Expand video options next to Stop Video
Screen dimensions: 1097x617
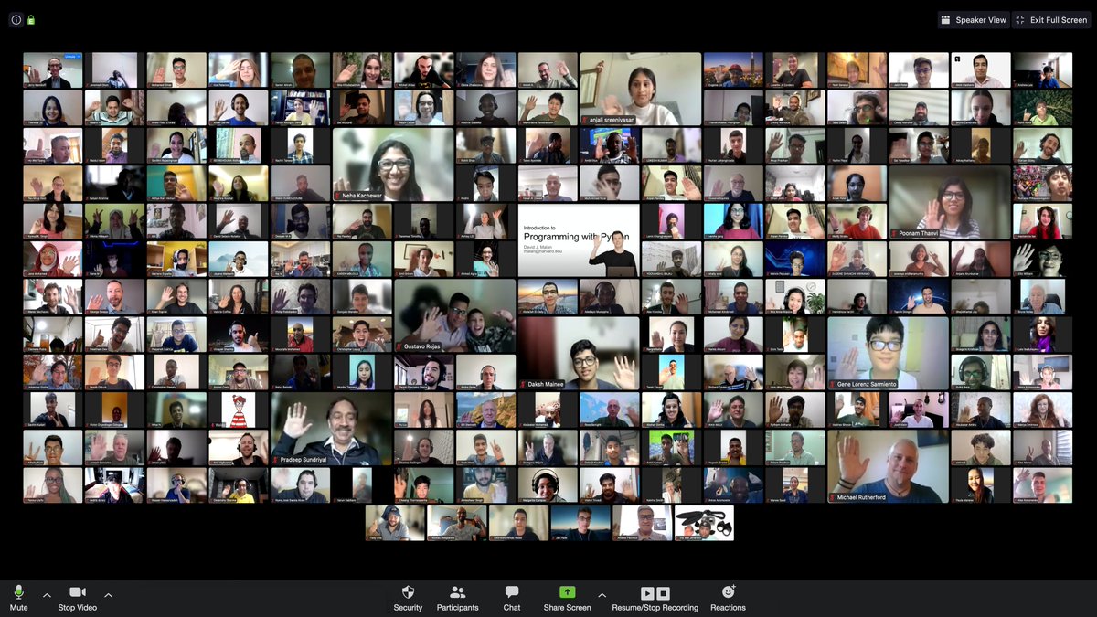[x=108, y=595]
